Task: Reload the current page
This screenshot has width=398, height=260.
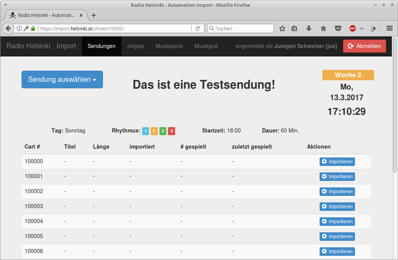Action: click(197, 29)
